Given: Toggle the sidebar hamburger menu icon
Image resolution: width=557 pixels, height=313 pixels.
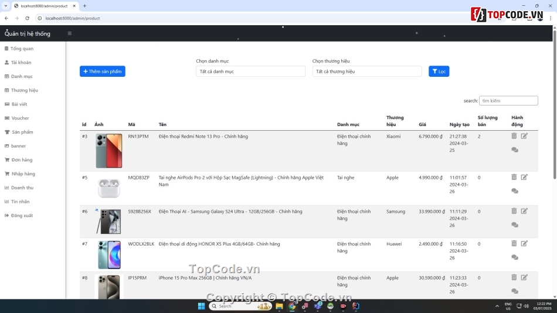Looking at the screenshot, I should (70, 33).
